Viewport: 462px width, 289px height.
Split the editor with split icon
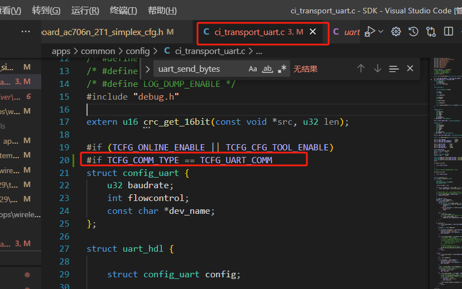tap(449, 31)
